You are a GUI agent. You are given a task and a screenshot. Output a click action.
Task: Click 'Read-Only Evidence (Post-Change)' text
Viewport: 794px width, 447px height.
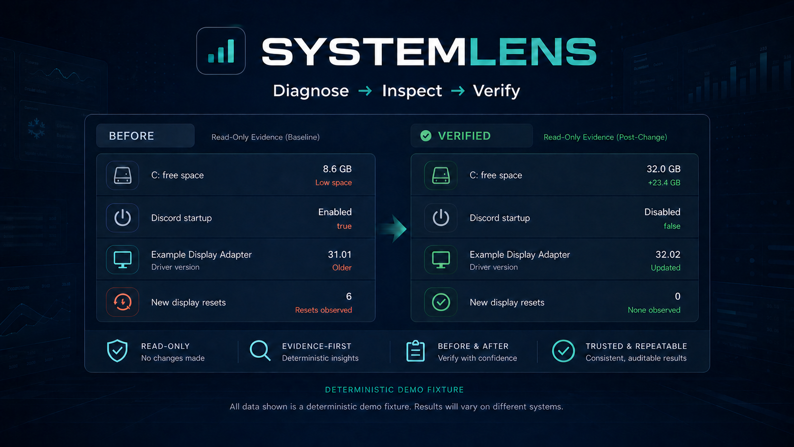605,137
